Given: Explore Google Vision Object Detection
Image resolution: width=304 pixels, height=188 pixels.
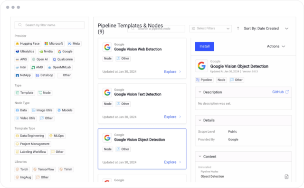Looking at the screenshot, I should pyautogui.click(x=172, y=162).
